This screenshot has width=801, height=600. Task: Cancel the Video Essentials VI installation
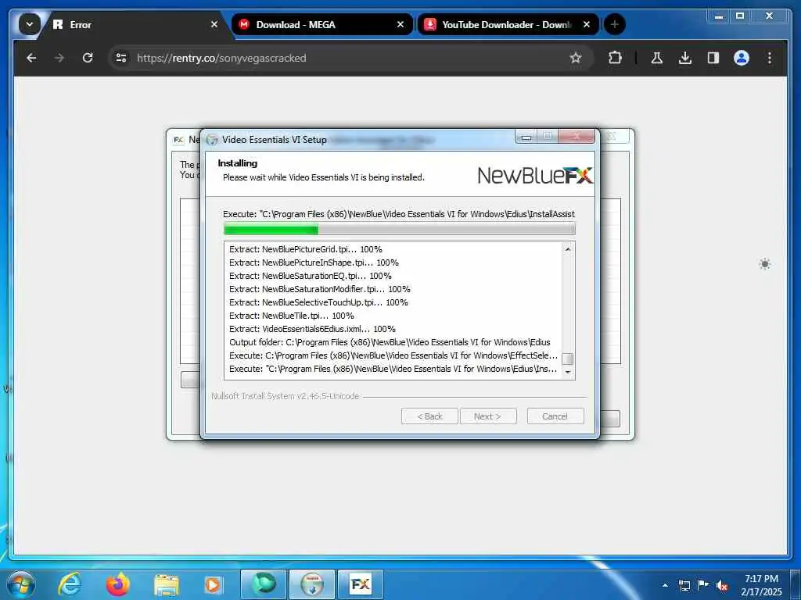click(x=555, y=416)
